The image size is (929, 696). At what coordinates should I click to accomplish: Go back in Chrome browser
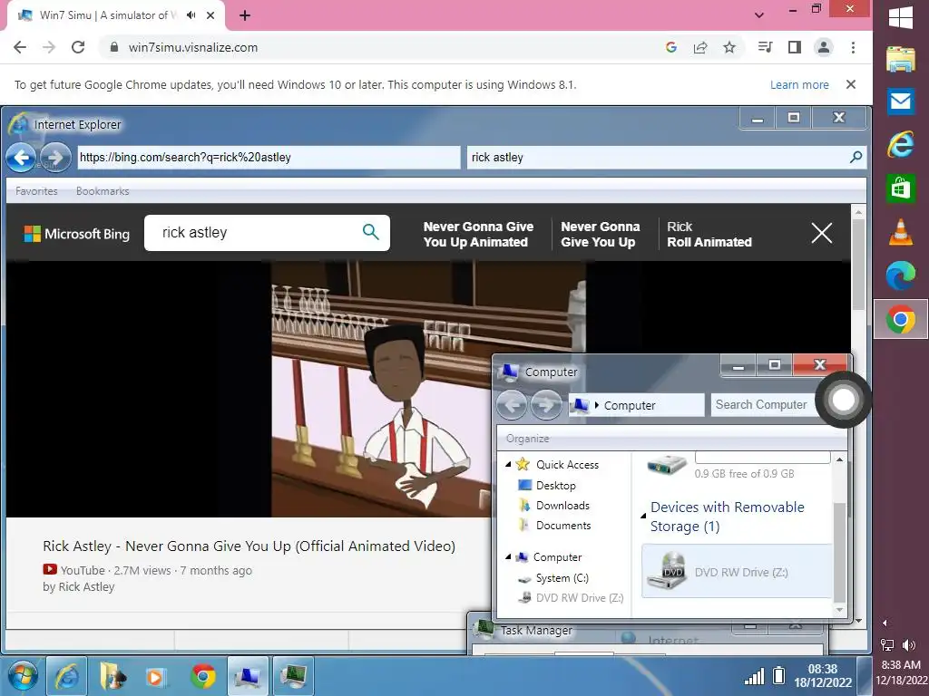pos(20,47)
